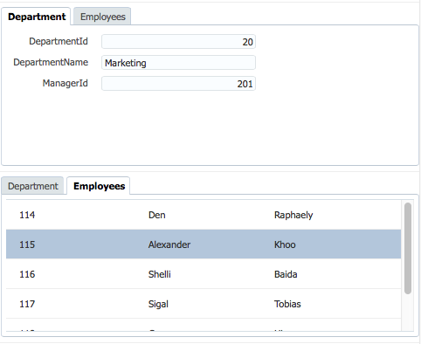Open the Department tab in lower panel
This screenshot has width=421, height=344.
point(32,186)
